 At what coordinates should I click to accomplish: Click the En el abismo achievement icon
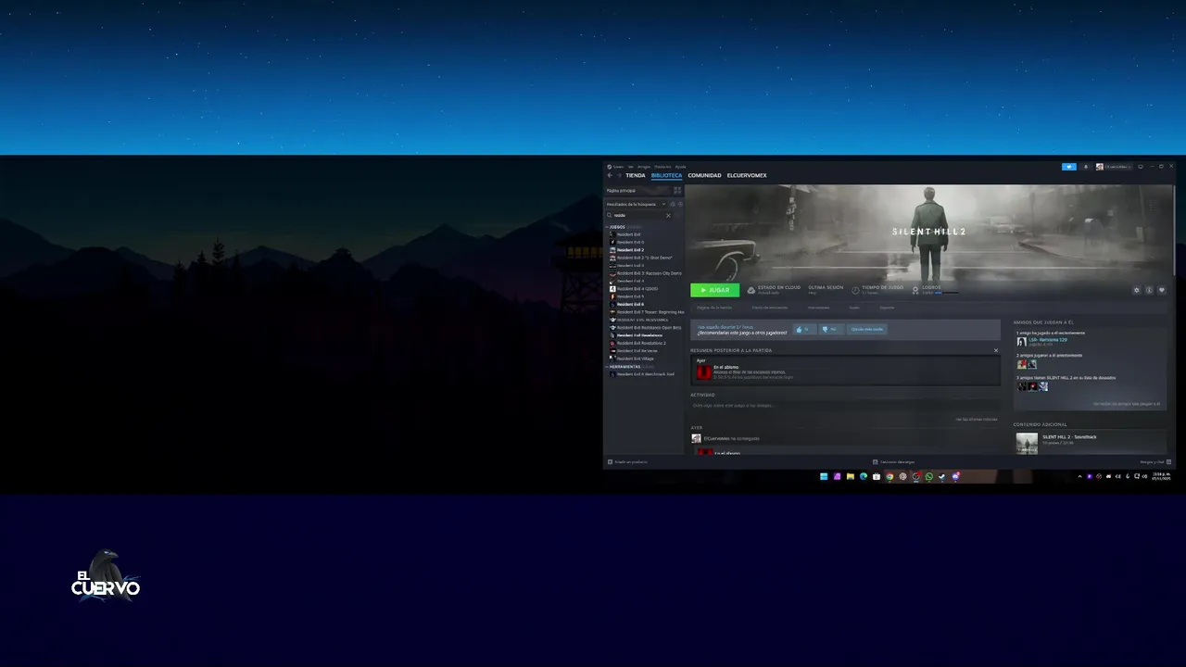[704, 372]
